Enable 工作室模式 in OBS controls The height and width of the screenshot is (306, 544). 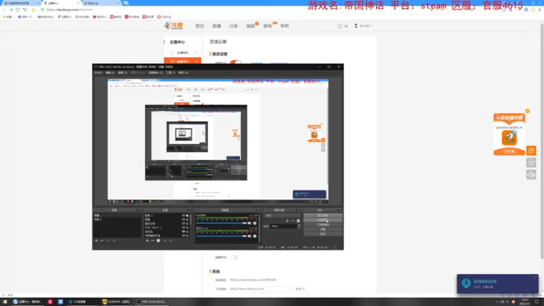pyautogui.click(x=322, y=225)
